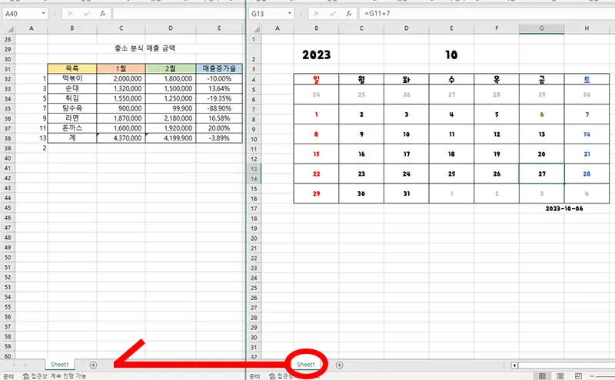Switch to Page Break Preview in the calendar workbook

578,376
